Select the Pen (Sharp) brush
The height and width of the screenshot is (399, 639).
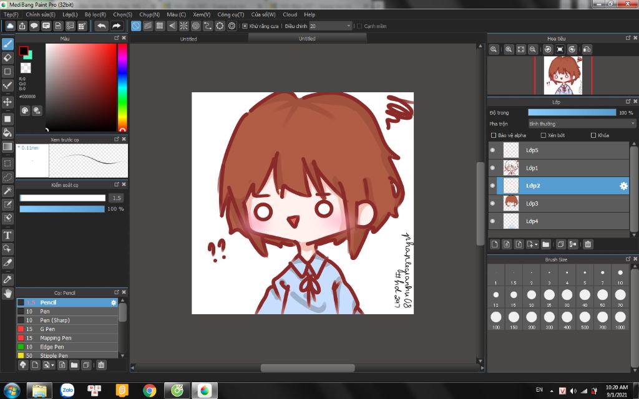coord(67,320)
